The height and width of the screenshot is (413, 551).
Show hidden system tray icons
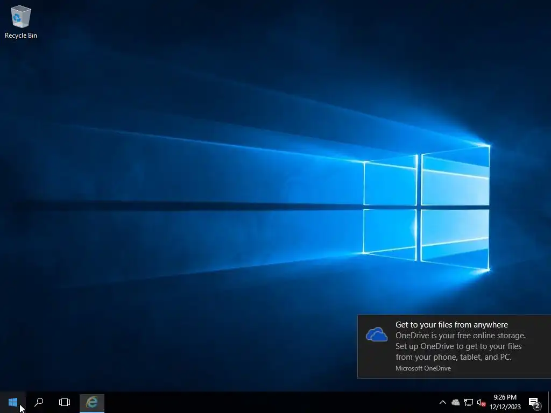(x=443, y=402)
